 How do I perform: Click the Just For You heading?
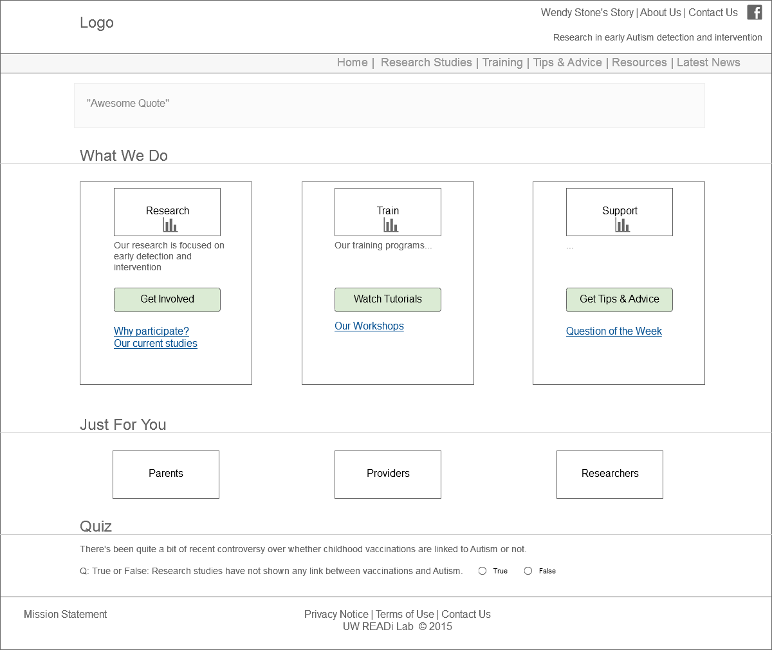pos(123,425)
